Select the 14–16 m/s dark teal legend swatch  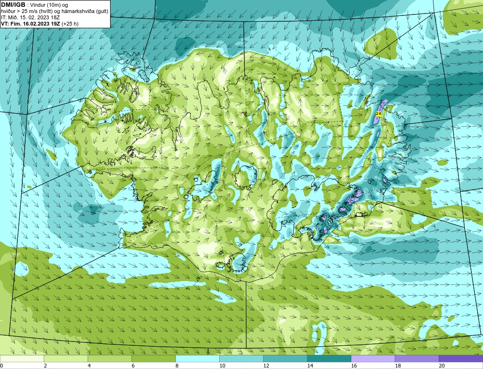329,359
